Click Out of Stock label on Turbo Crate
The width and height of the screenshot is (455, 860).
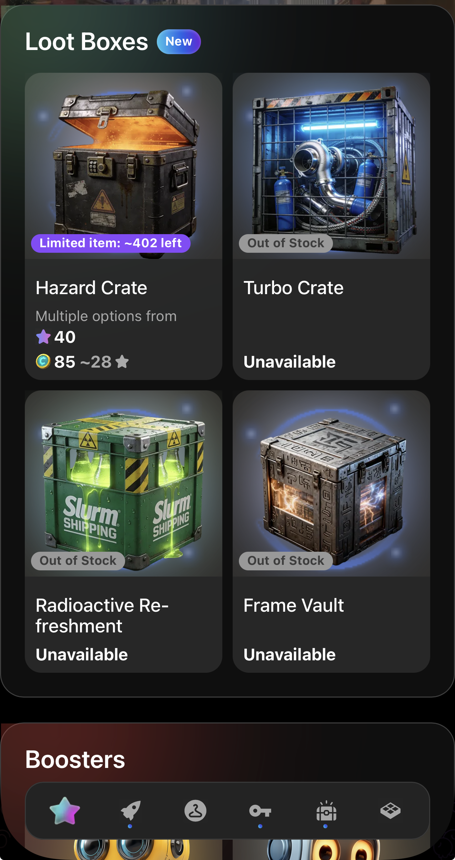pos(286,243)
